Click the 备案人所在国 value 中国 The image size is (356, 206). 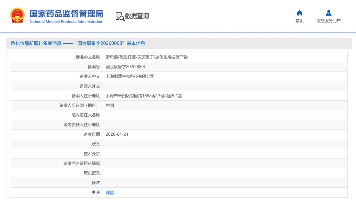pos(110,105)
